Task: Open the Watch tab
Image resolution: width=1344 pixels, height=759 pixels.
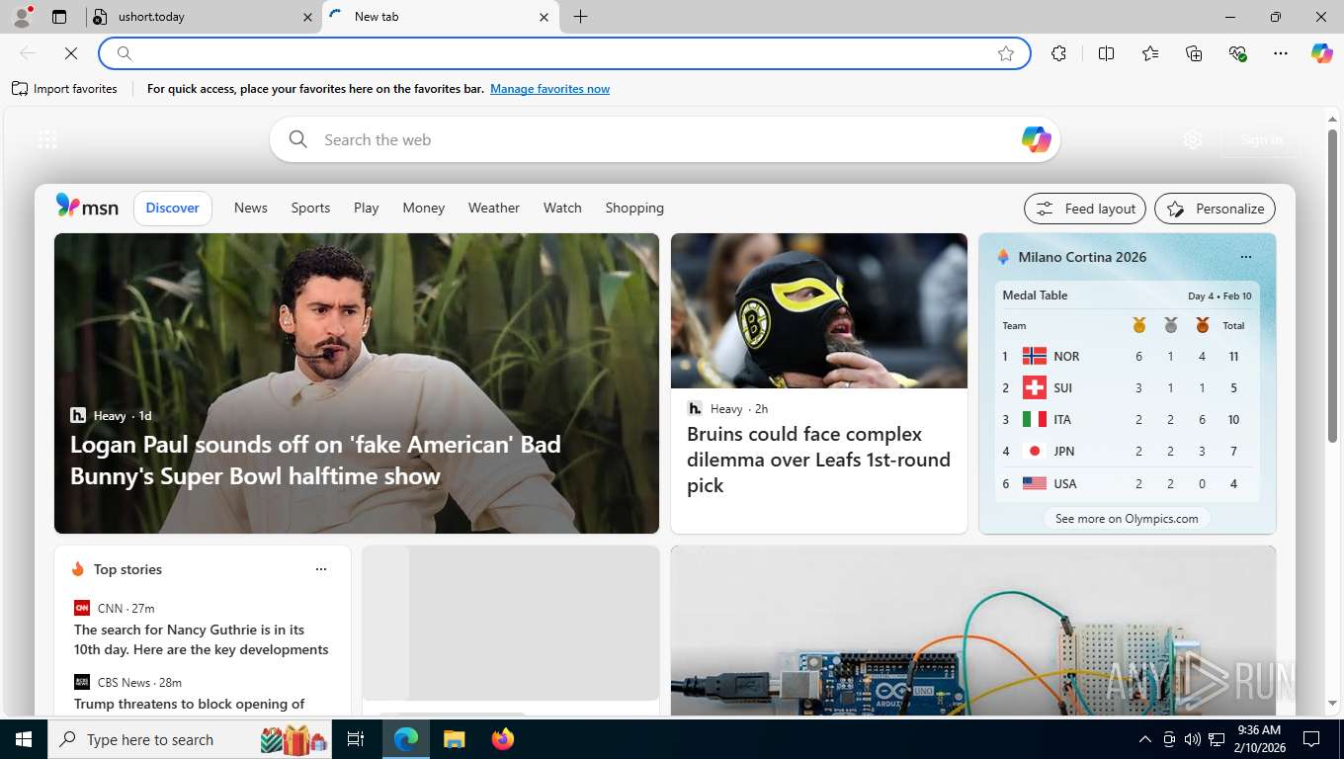Action: click(562, 208)
